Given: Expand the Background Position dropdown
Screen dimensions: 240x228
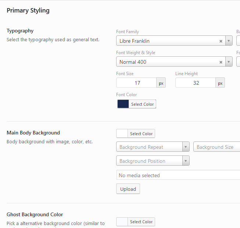Looking at the screenshot, I should (x=153, y=161).
